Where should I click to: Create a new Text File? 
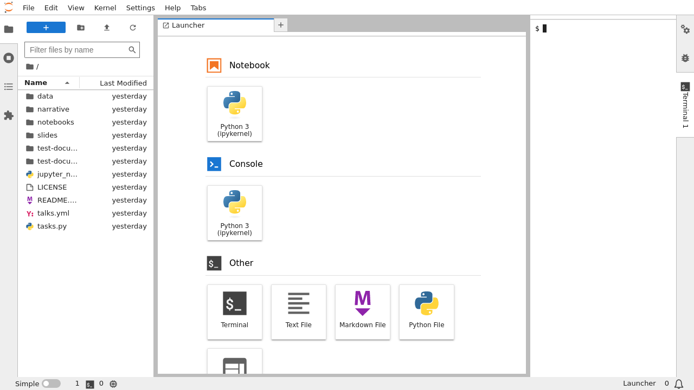299,312
